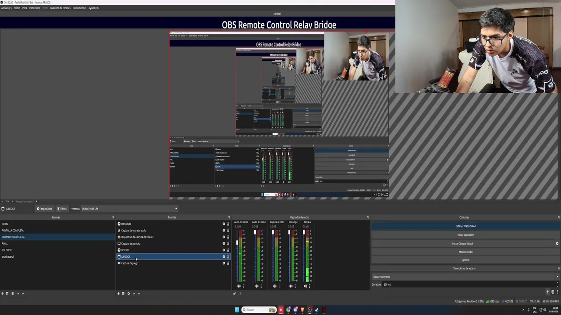This screenshot has width=561, height=315.
Task: Adjust the Donoclips volume fader
Action: click(289, 232)
